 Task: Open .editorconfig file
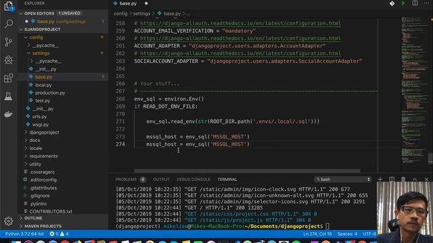tap(43, 180)
